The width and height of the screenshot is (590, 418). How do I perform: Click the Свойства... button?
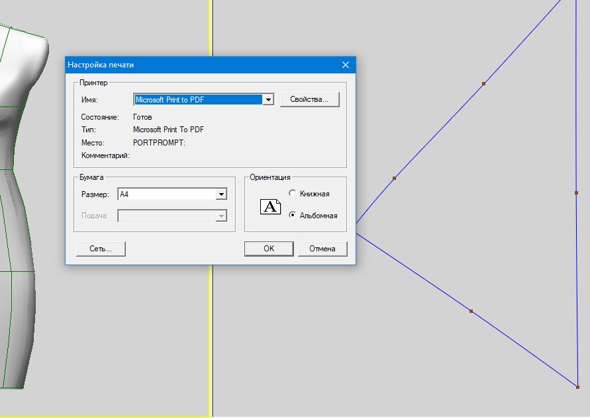tap(310, 100)
